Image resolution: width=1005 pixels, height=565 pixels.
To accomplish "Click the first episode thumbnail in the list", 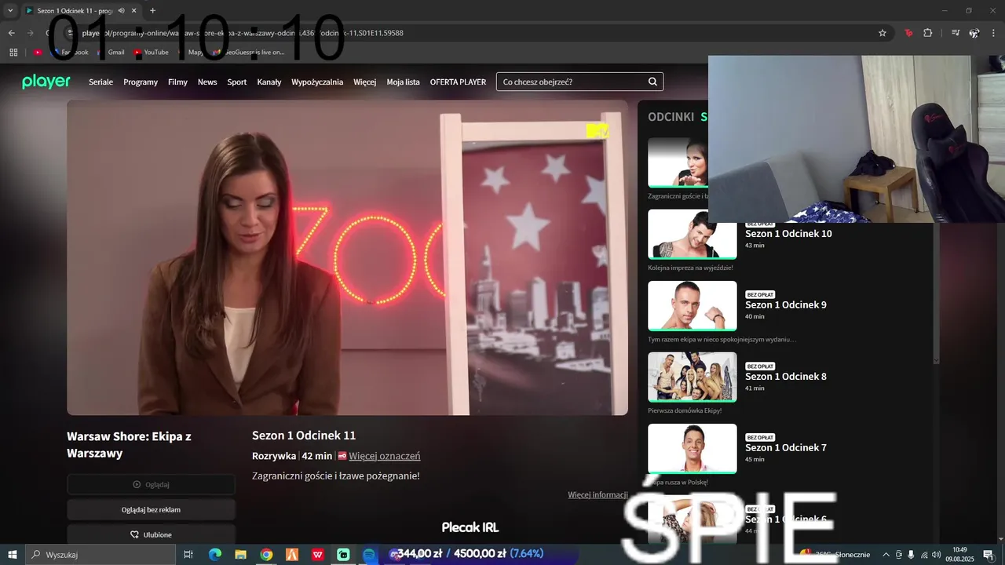I will 678,162.
